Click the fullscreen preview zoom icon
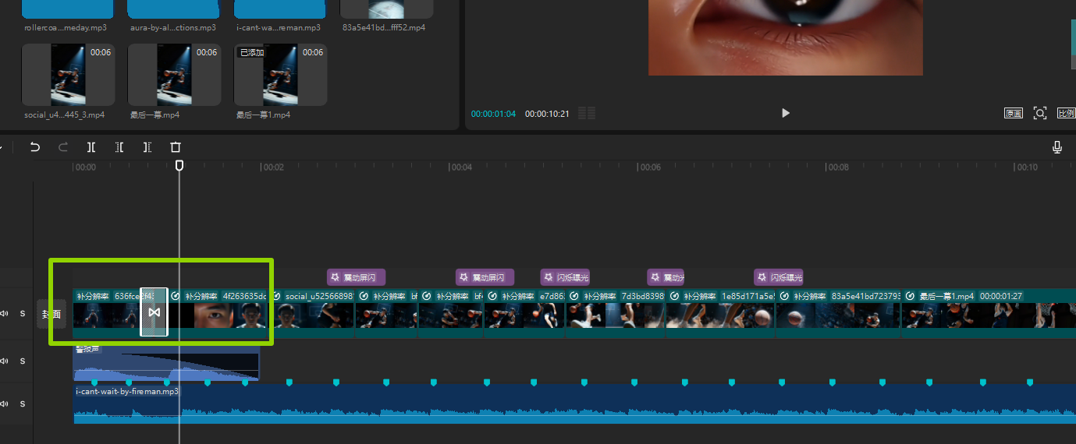The width and height of the screenshot is (1076, 444). tap(1039, 113)
